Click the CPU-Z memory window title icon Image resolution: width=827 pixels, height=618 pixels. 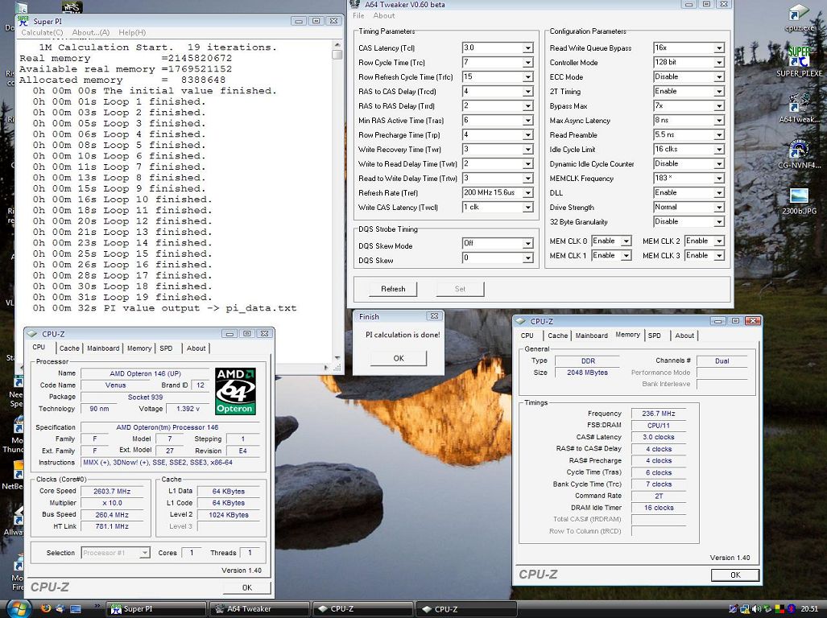(x=521, y=321)
